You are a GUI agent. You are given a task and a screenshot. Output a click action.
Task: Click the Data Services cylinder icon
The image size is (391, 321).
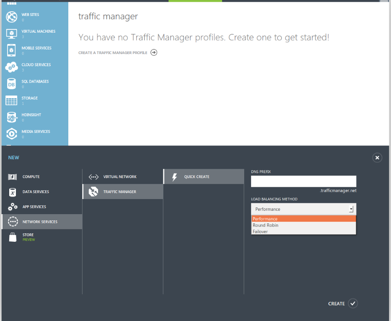13,192
